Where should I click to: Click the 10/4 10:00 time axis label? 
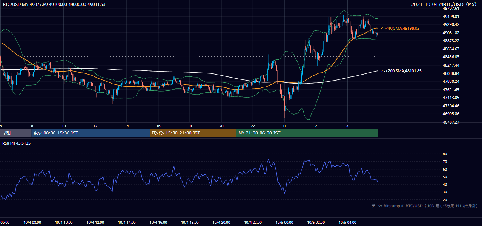[64, 223]
